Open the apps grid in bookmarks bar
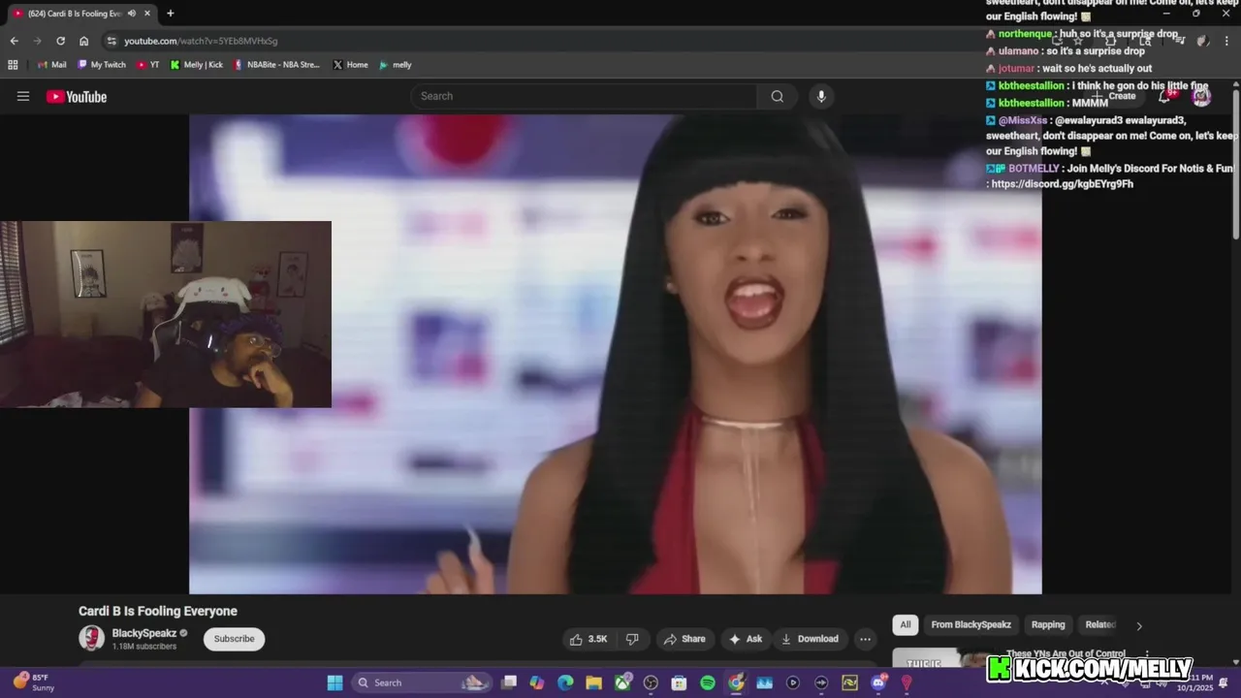The width and height of the screenshot is (1241, 698). [x=13, y=65]
